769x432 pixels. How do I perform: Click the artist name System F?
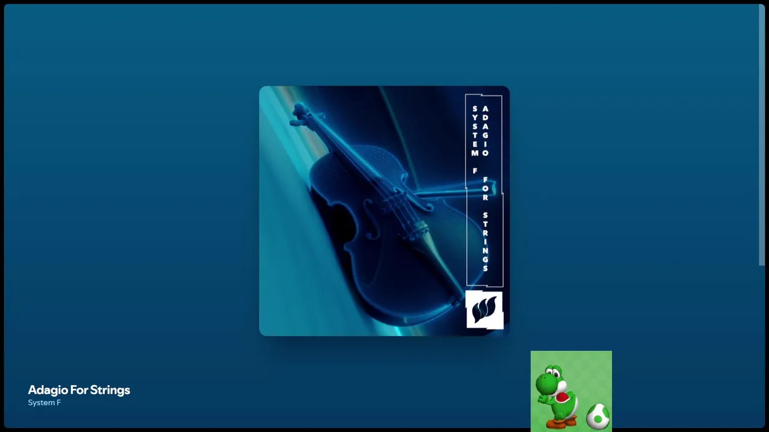click(44, 403)
